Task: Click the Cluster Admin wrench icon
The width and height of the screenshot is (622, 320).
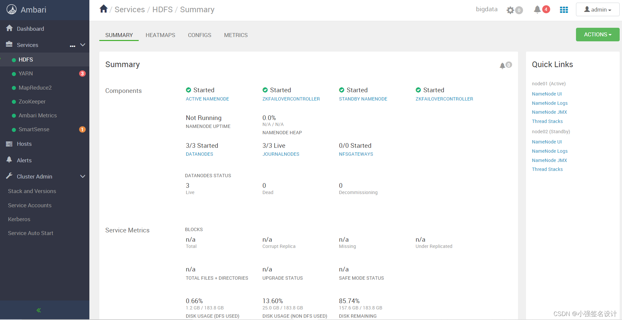Action: (9, 176)
